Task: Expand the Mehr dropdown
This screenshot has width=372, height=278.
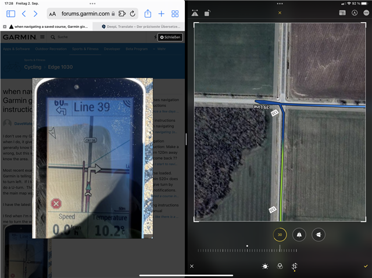Action: click(159, 49)
